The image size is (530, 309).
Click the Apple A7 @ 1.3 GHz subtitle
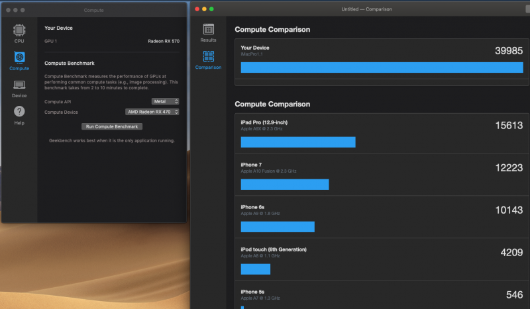[260, 298]
